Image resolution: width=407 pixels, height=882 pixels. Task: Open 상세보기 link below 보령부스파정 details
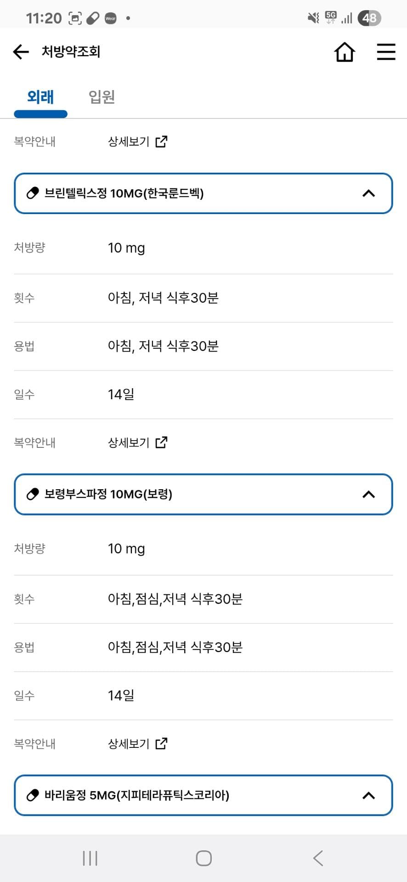click(129, 743)
